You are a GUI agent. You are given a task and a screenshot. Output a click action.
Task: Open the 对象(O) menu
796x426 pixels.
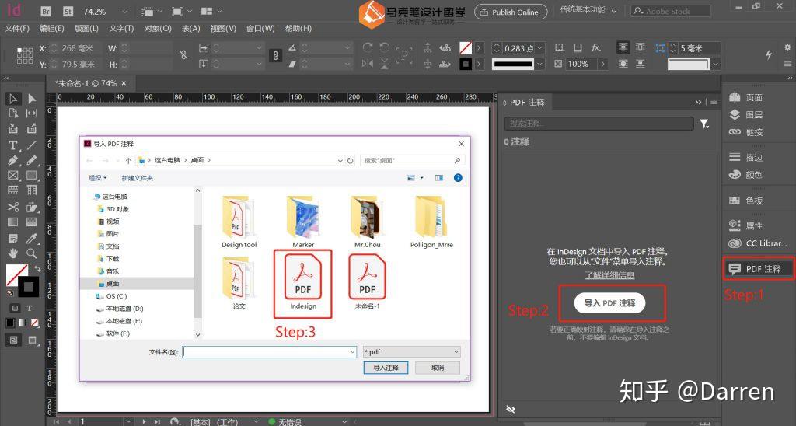click(x=158, y=29)
